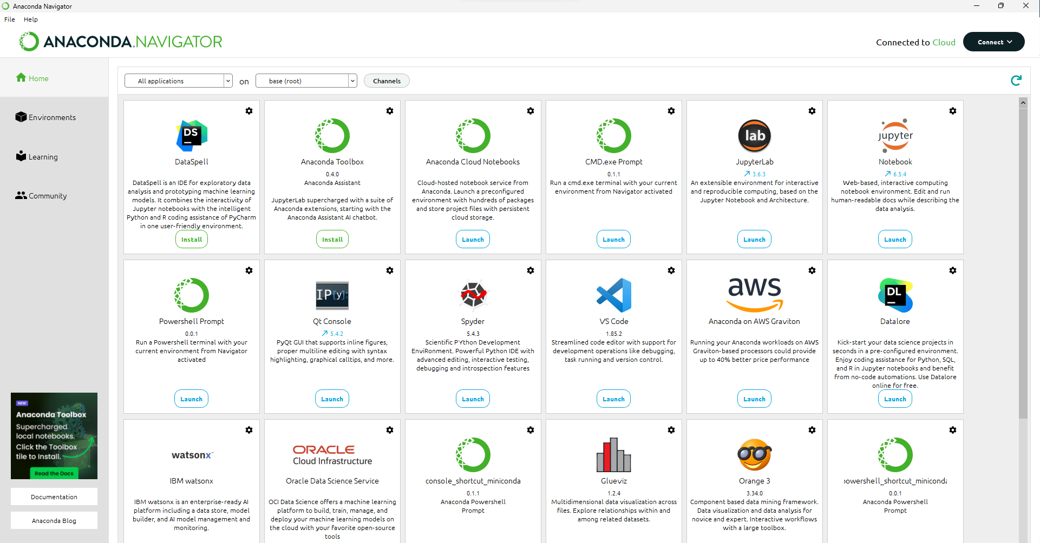Open the base (root) environment dropdown
The width and height of the screenshot is (1040, 543).
pyautogui.click(x=306, y=81)
